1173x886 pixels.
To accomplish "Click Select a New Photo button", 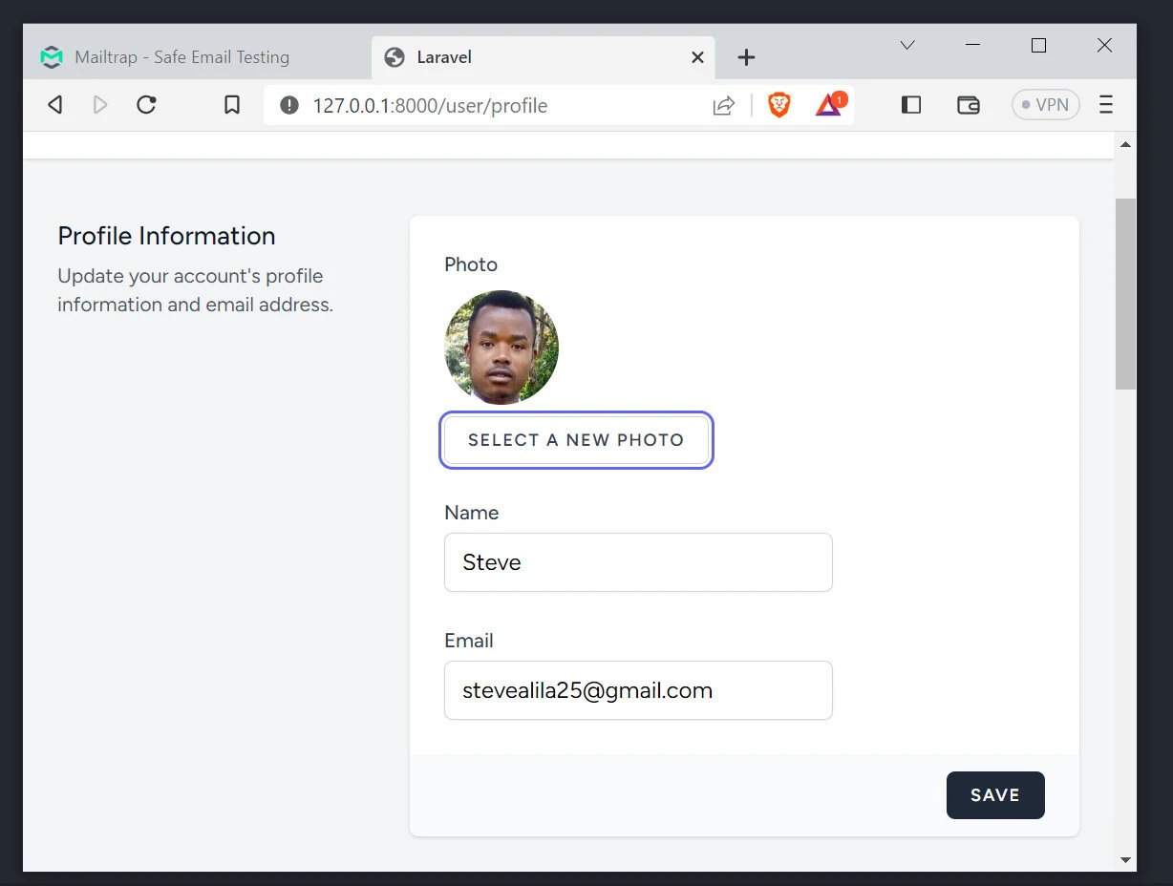I will pyautogui.click(x=576, y=440).
